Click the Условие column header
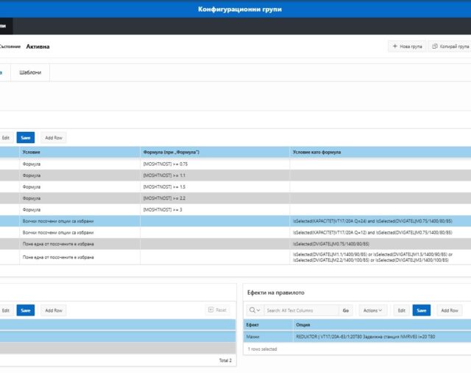Image resolution: width=471 pixels, height=373 pixels. click(x=79, y=152)
